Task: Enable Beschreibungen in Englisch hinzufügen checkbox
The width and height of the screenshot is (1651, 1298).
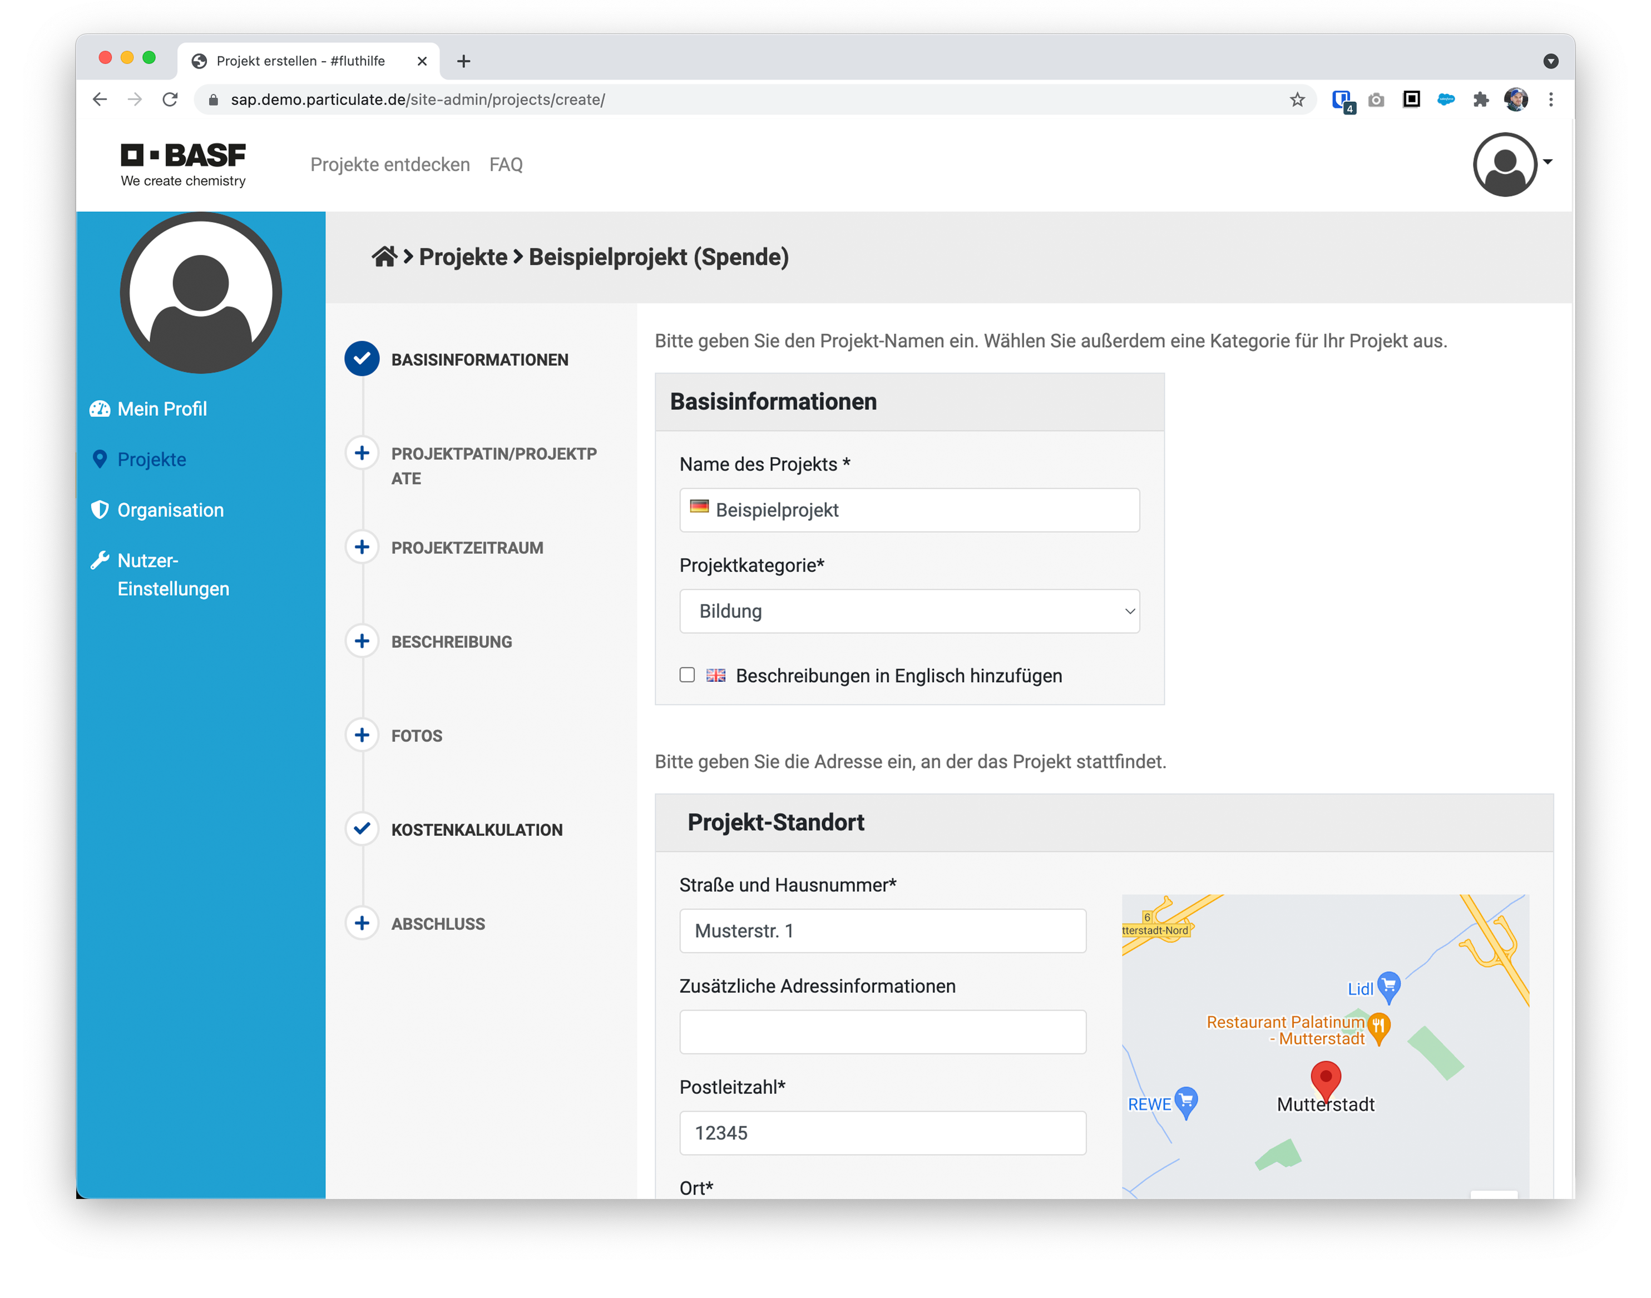Action: pyautogui.click(x=687, y=675)
